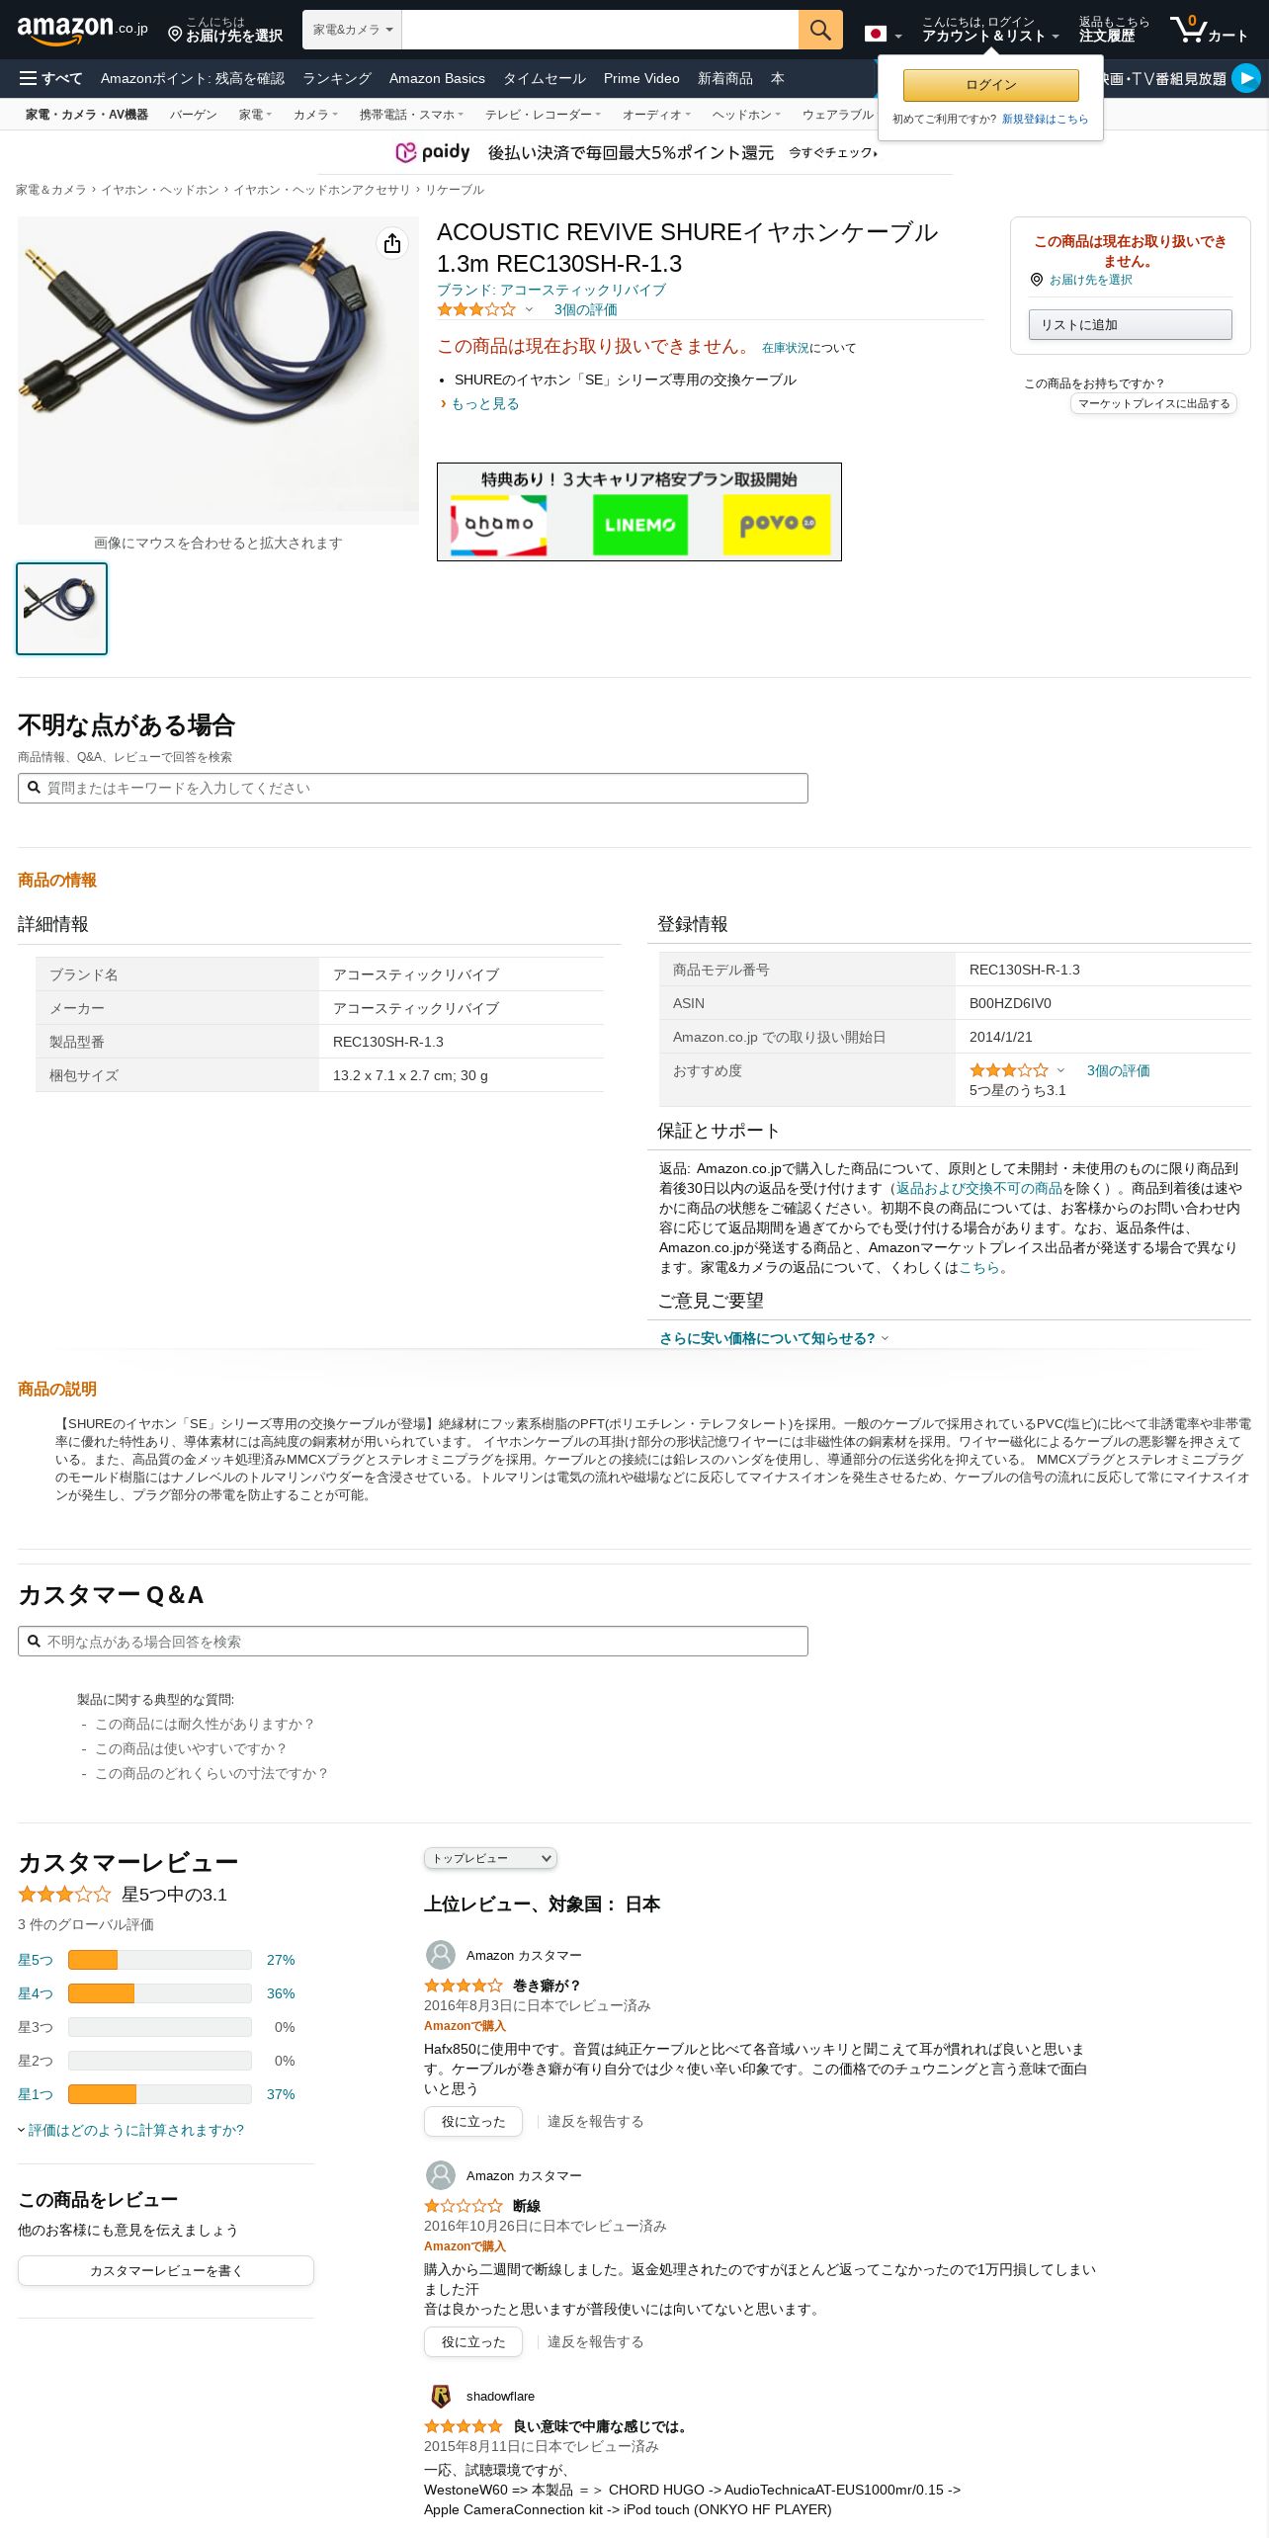Click 今すぐチェック link
Viewport: 1269px width, 2538px height.
pos(833,153)
